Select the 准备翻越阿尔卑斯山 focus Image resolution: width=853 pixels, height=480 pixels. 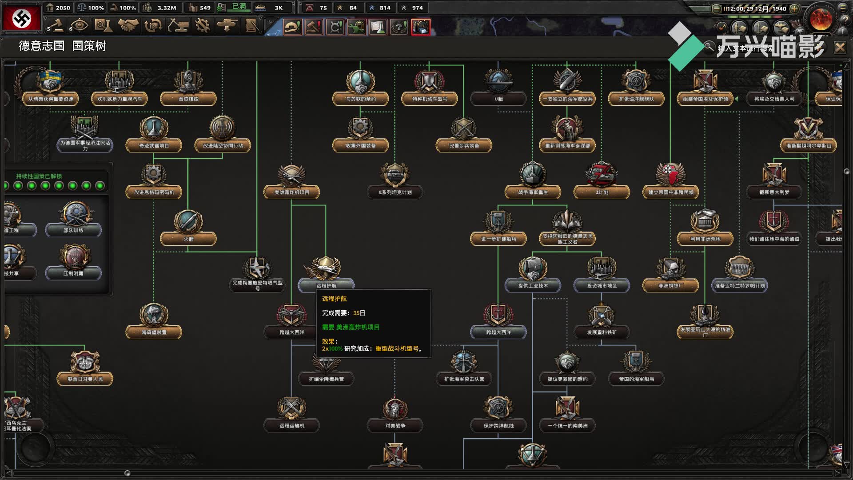click(x=809, y=135)
